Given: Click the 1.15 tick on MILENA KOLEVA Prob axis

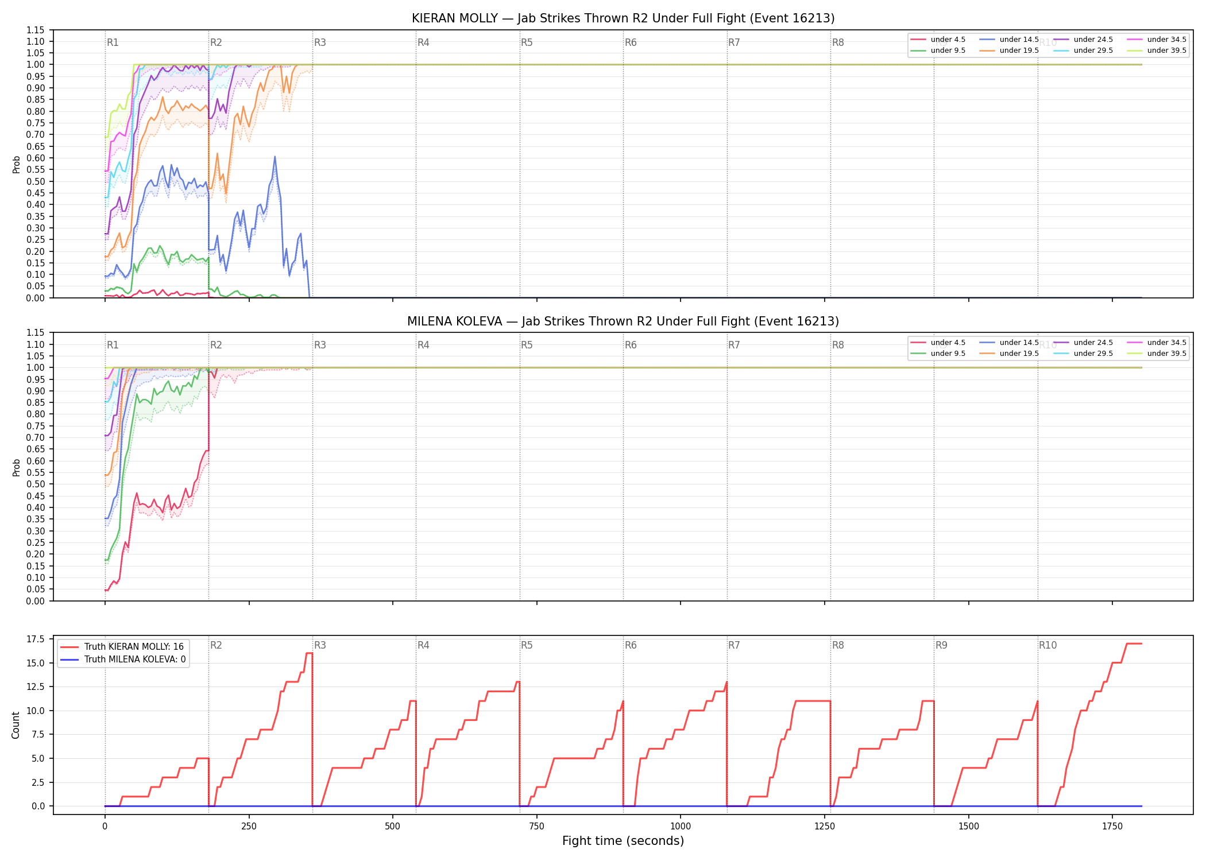Looking at the screenshot, I should tap(36, 333).
